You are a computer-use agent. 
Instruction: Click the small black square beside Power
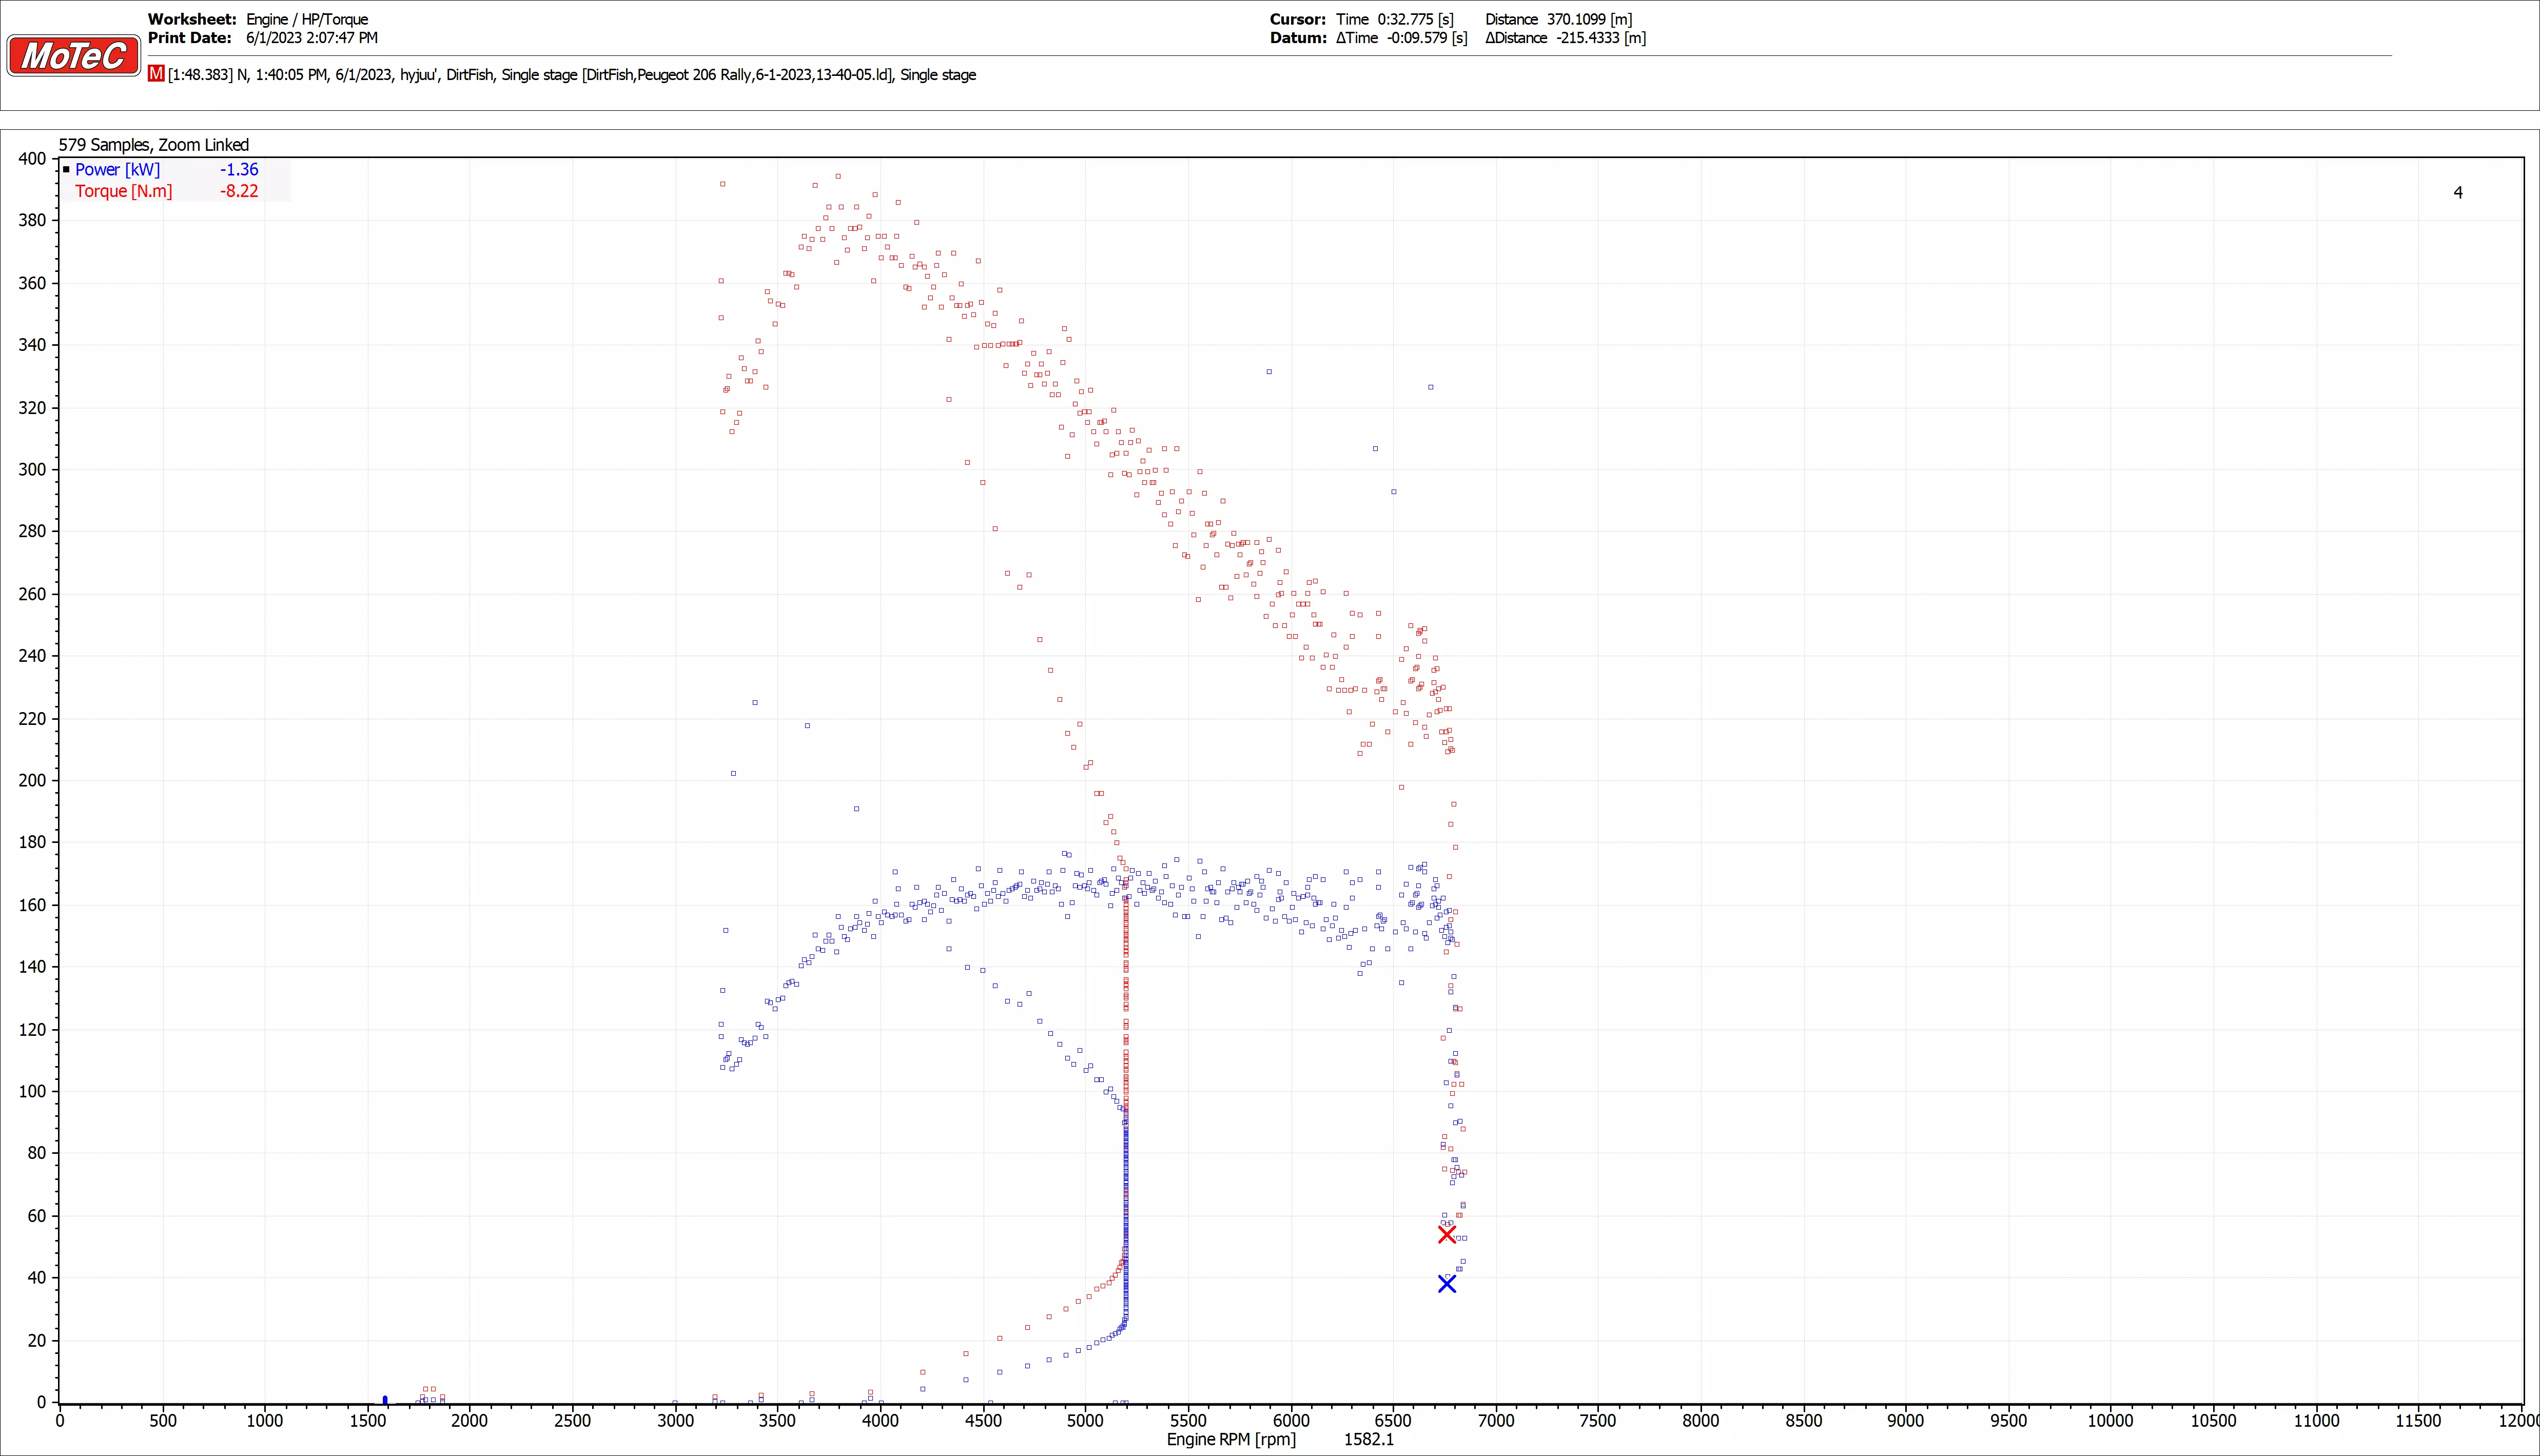click(x=66, y=170)
